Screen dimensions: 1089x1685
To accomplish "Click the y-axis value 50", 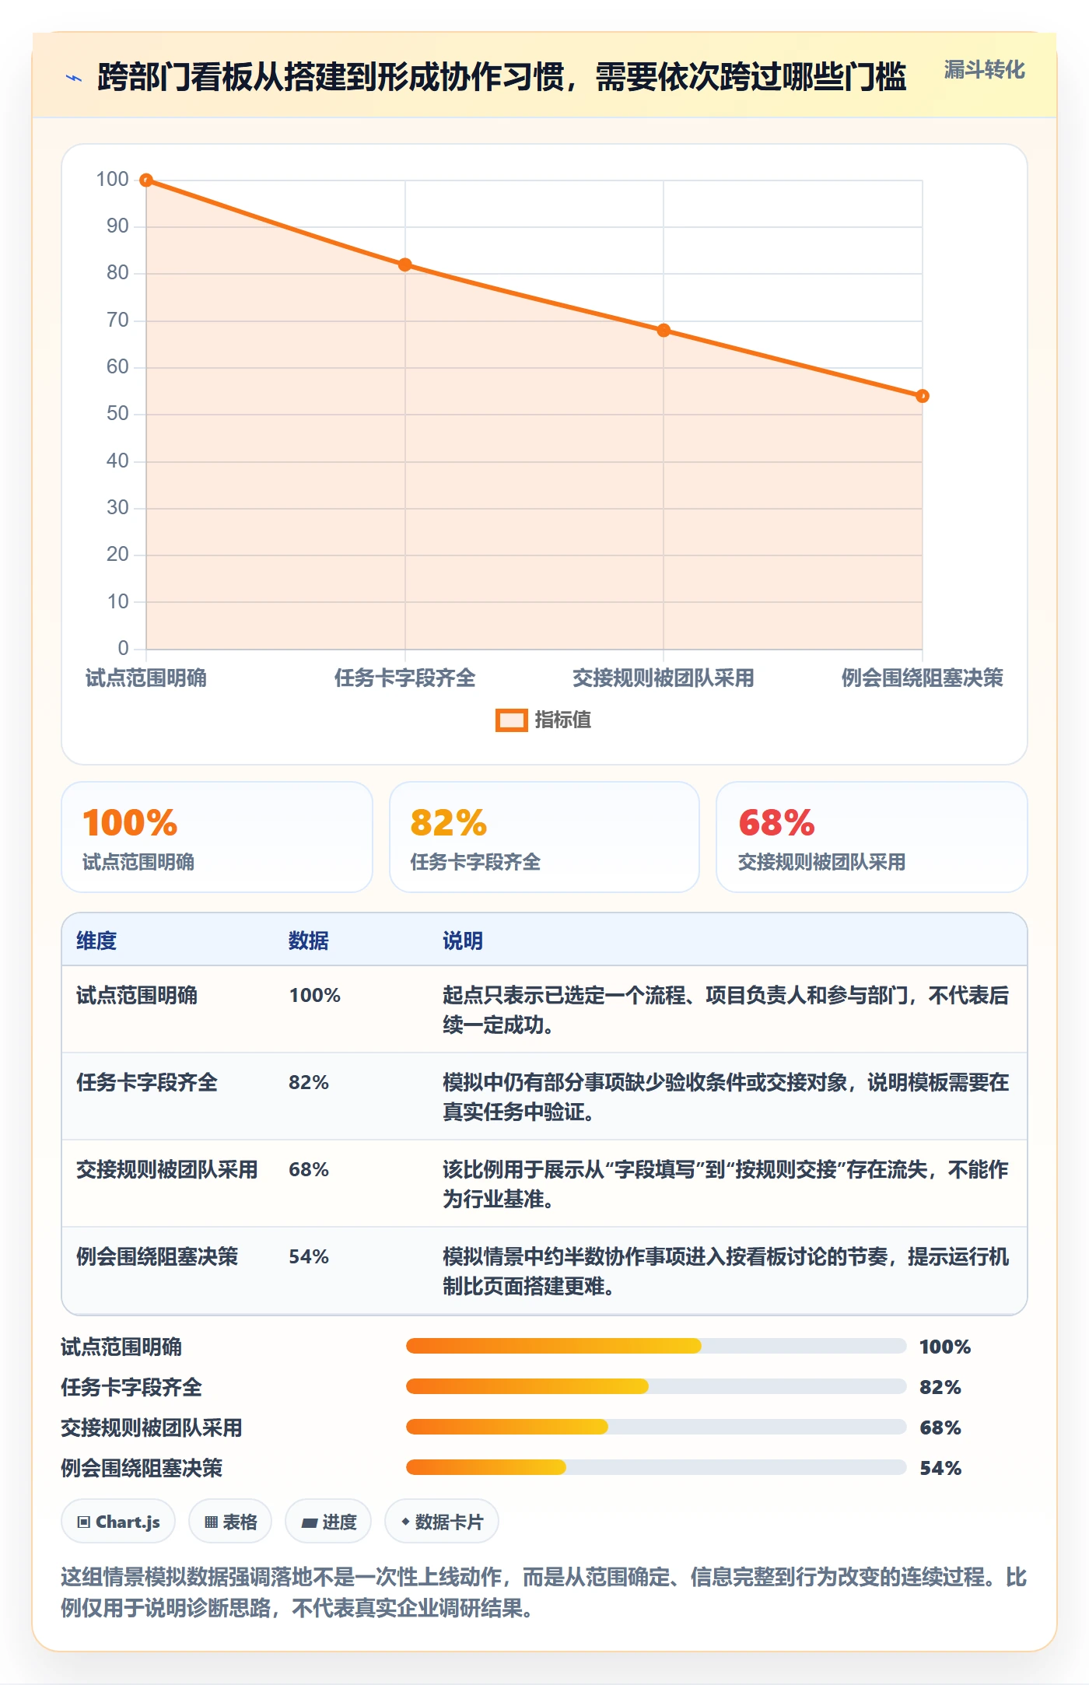I will (117, 414).
